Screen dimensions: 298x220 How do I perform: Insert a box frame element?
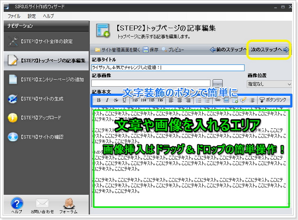tap(226, 100)
